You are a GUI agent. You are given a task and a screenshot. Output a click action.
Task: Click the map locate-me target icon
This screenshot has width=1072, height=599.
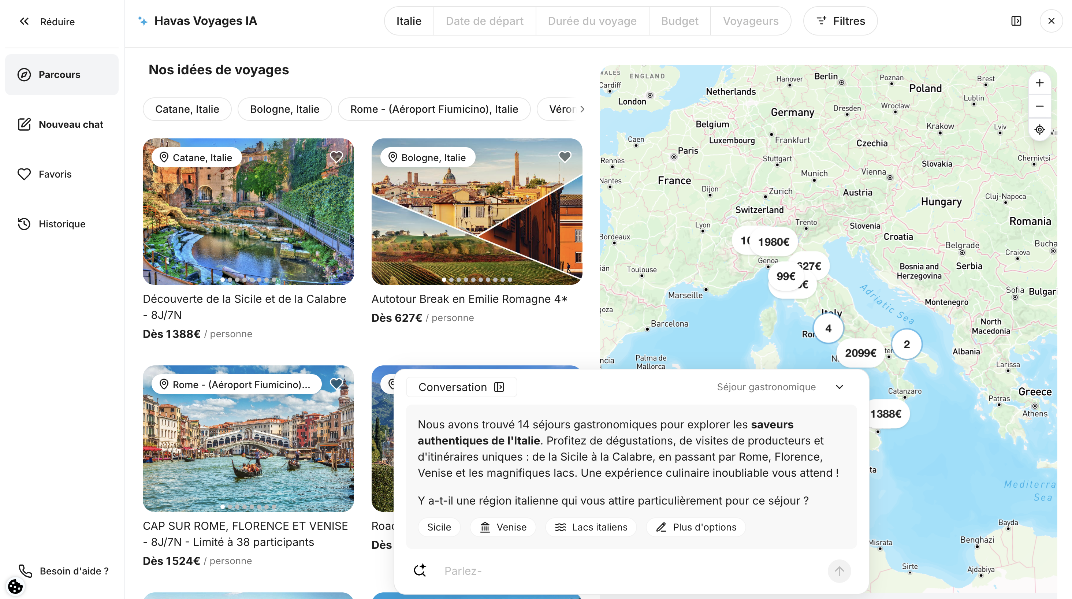click(1039, 130)
